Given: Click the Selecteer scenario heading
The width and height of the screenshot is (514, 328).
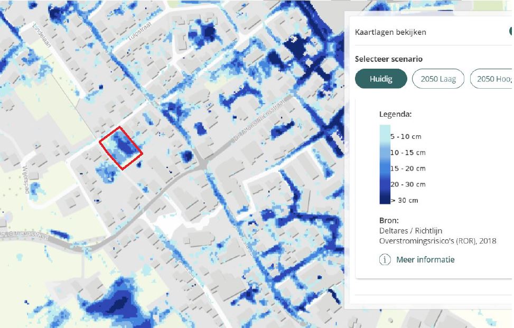Looking at the screenshot, I should click(x=389, y=59).
